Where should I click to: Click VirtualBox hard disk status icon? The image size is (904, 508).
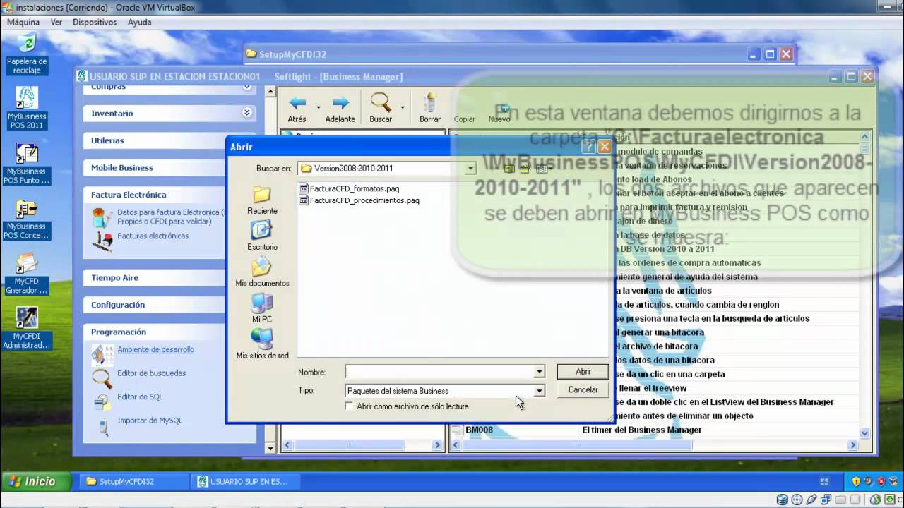click(783, 500)
